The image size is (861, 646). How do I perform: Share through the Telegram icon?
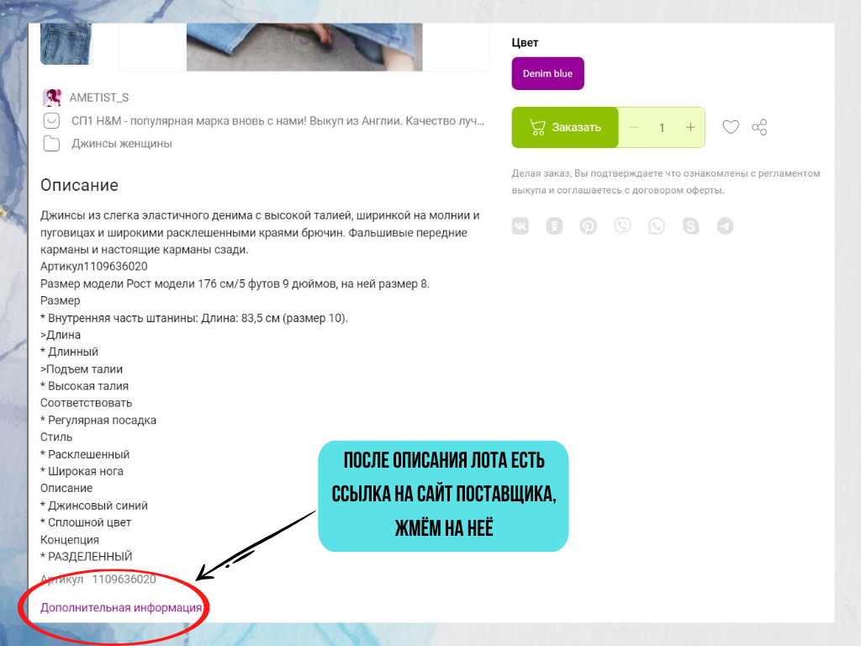click(x=725, y=225)
